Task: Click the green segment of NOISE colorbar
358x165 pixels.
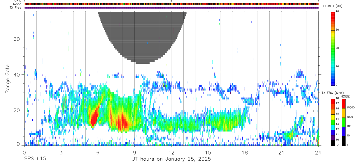Action: [x=343, y=122]
